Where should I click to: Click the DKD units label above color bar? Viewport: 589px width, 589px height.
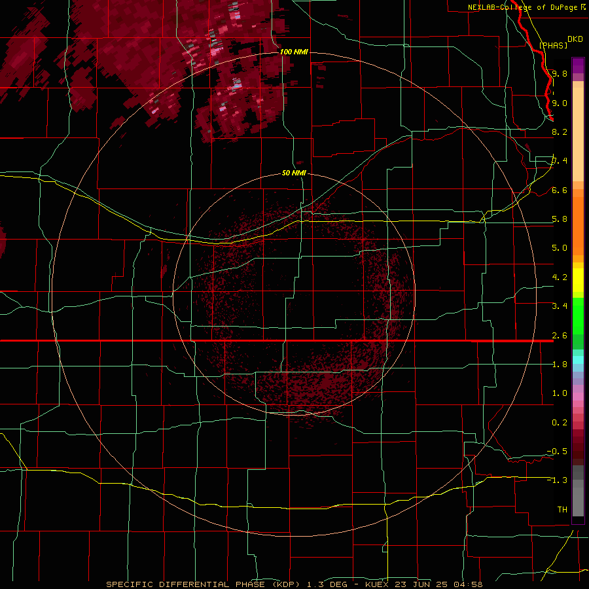coord(575,39)
